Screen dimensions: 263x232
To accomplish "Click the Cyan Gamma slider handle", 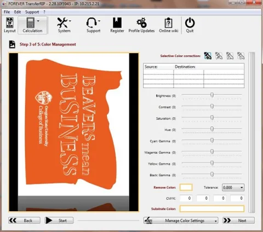I will 212,140.
